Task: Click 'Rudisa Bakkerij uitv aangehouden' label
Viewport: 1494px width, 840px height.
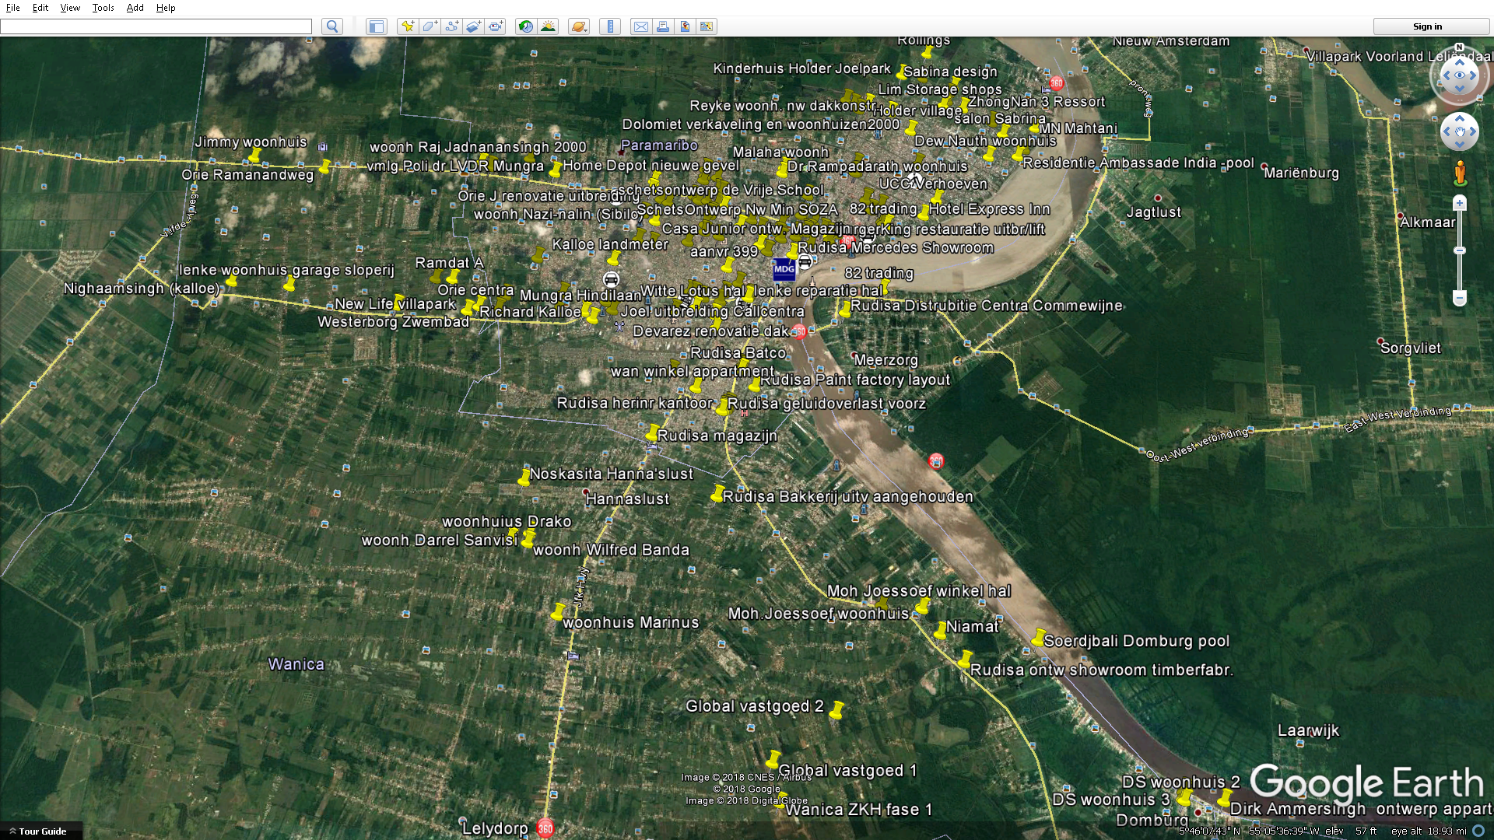Action: pos(847,497)
